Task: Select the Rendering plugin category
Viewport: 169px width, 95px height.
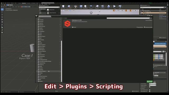Action: [41, 65]
